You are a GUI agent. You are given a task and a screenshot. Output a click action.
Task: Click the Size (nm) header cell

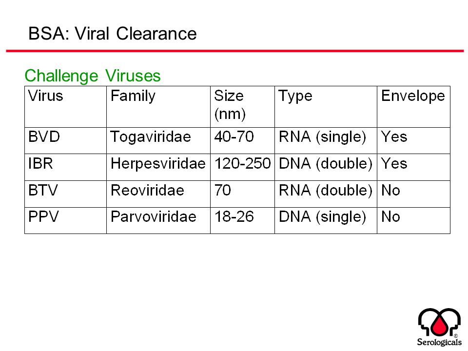point(242,107)
